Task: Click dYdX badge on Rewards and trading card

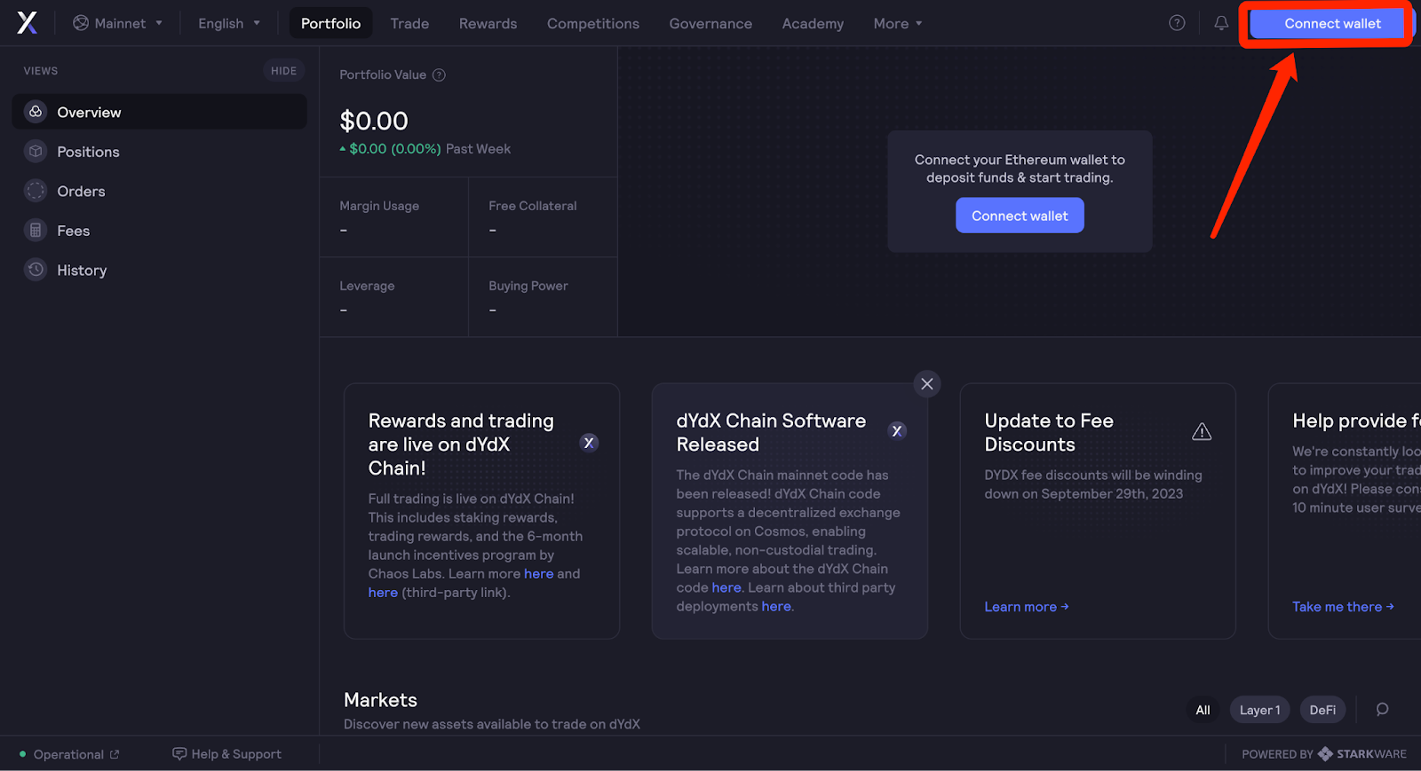Action: 589,443
